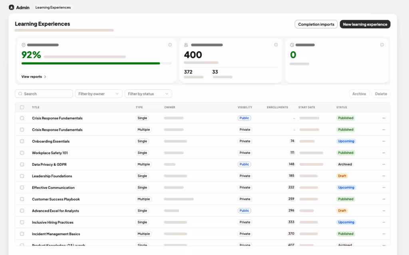409x255 pixels.
Task: Check the Workplace Safety 101 checkbox
Action: [x=22, y=153]
